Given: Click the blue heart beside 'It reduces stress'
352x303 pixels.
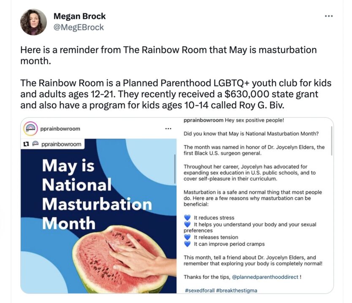Looking at the screenshot, I should click(x=187, y=218).
